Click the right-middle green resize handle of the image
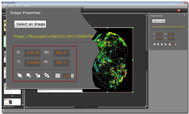The image size is (189, 114). click(x=133, y=60)
